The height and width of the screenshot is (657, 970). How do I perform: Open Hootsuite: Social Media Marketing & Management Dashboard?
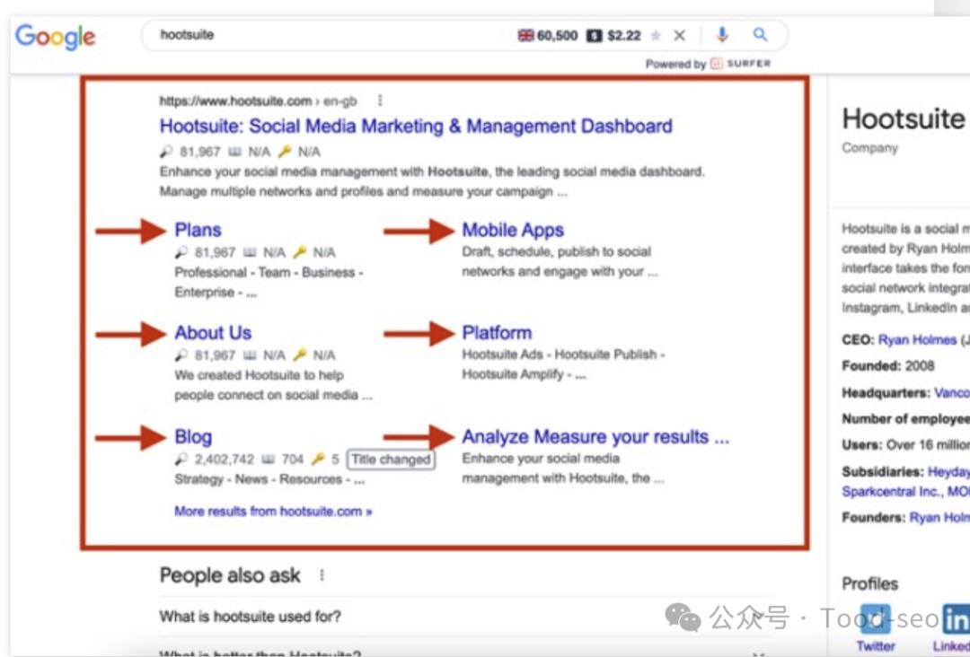coord(416,126)
